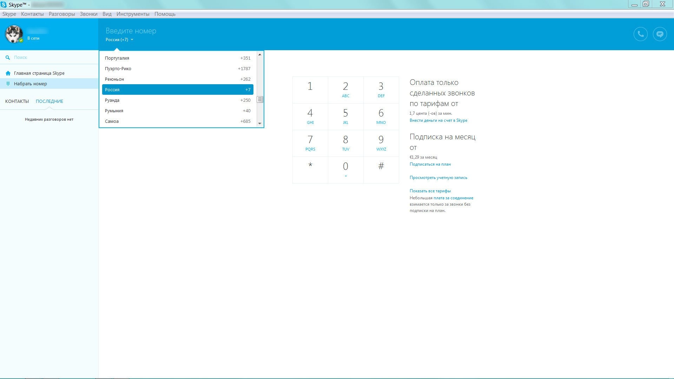This screenshot has height=379, width=674.
Task: Open the Россия (+7) country code dropdown
Action: (x=119, y=40)
